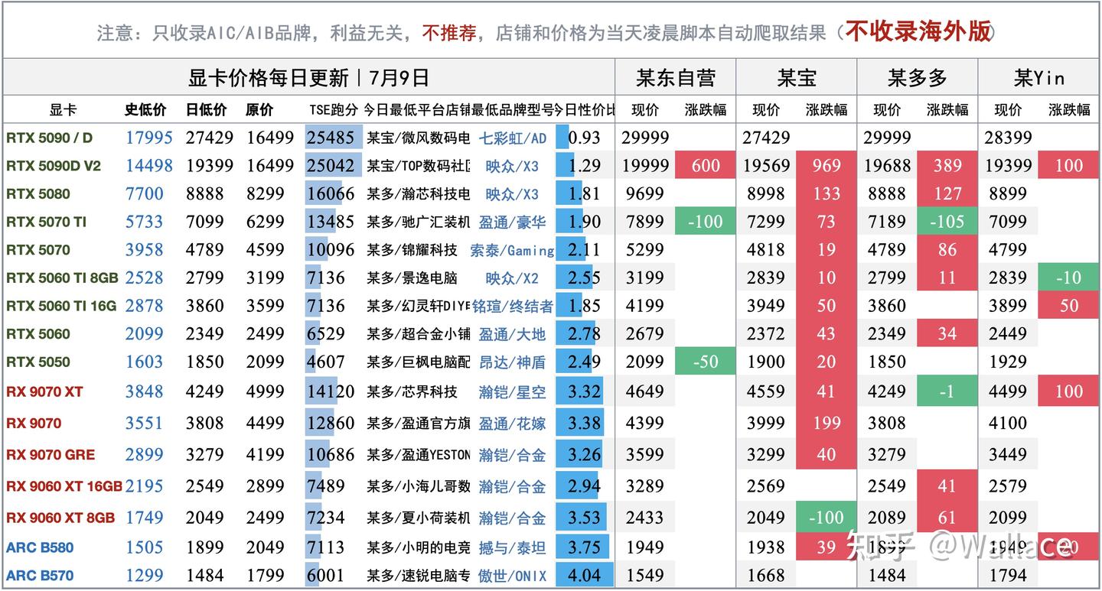Click TSE跑分 value 14120 for RX 9070 XT

(x=331, y=392)
